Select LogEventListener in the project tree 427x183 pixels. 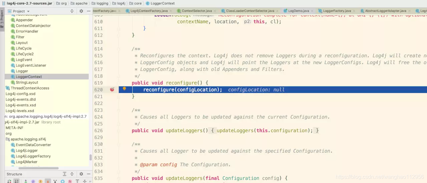pos(31,65)
